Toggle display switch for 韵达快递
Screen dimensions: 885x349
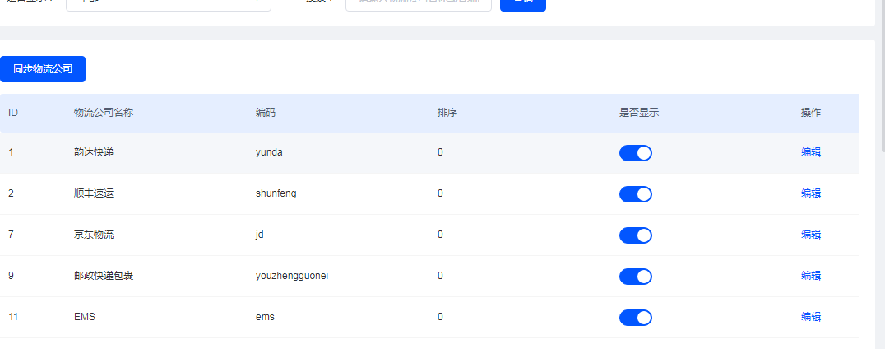(636, 153)
